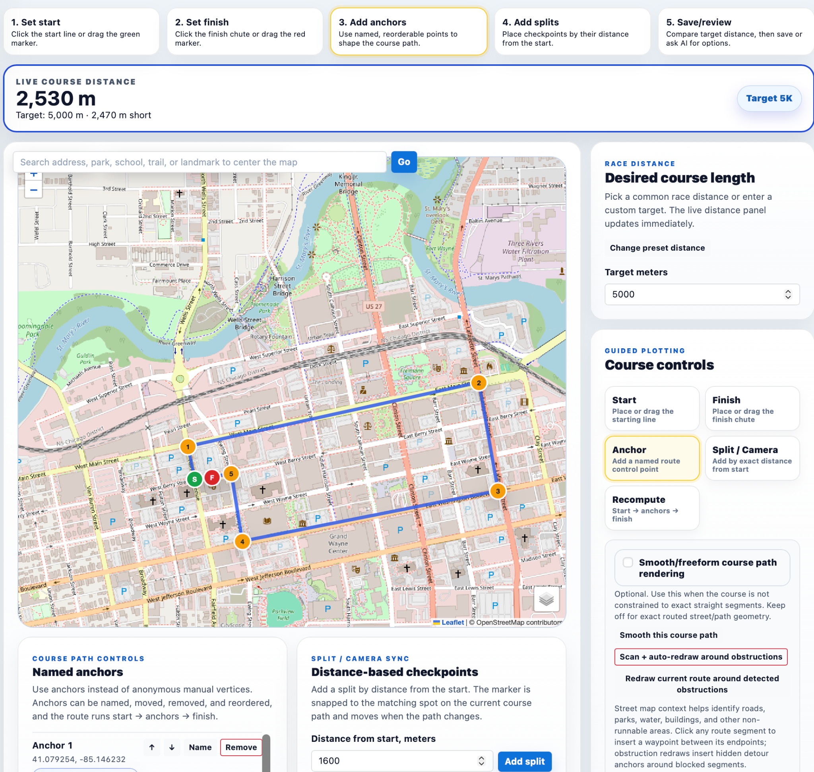Toggle Smooth/freeform course path rendering checkbox
This screenshot has width=814, height=772.
point(627,562)
